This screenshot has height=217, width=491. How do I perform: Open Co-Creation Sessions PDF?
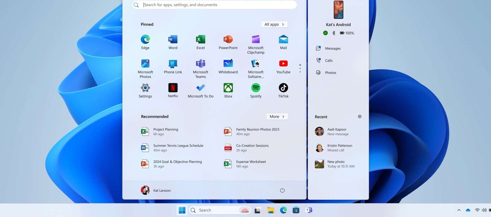click(246, 148)
